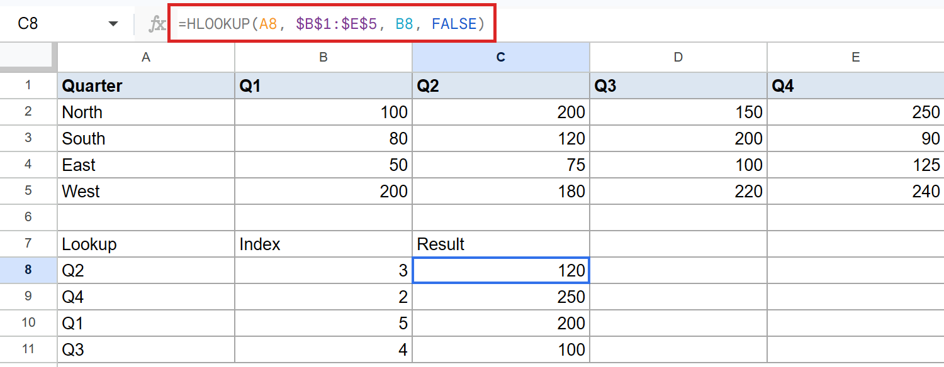Viewport: 944px width, 367px height.
Task: Select row 9 header
Action: click(x=28, y=297)
